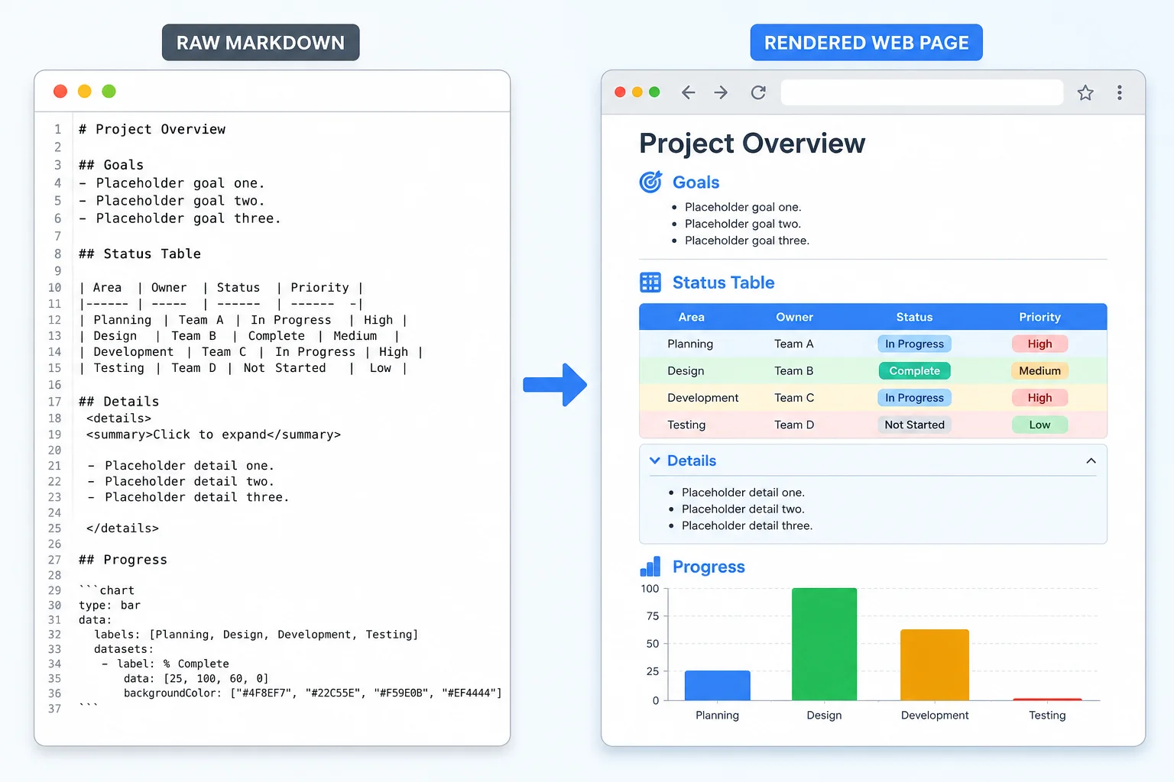Click the Project Overview page heading

click(752, 144)
